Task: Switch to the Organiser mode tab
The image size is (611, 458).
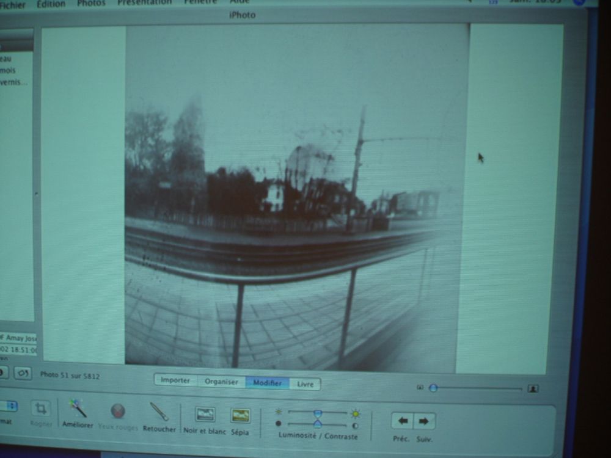Action: coord(221,382)
